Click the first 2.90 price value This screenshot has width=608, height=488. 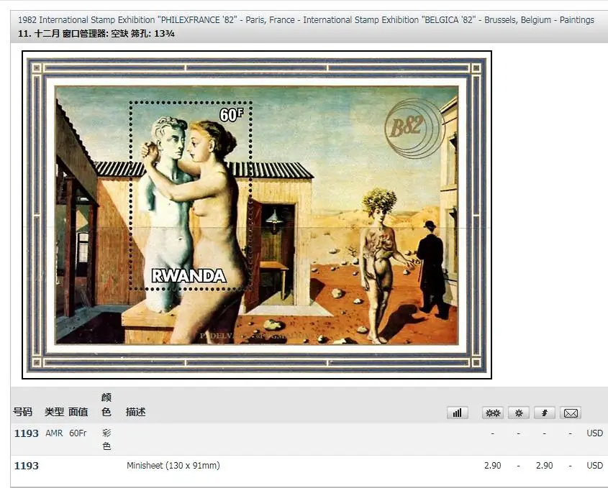click(x=492, y=466)
